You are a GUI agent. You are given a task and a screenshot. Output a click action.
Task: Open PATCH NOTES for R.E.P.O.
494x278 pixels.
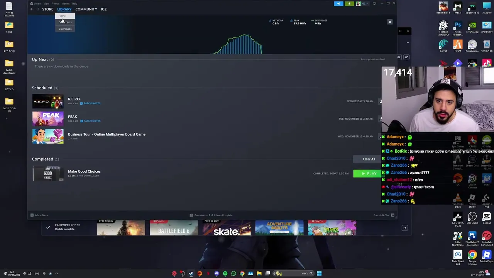tap(90, 103)
